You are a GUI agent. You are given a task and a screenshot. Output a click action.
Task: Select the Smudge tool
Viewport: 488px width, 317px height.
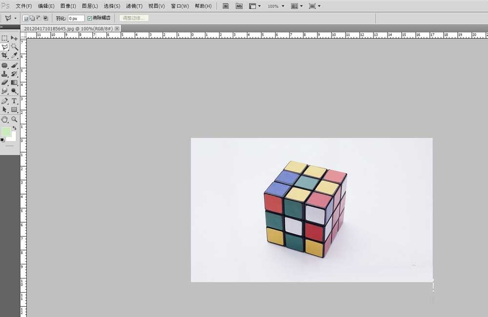(x=5, y=91)
